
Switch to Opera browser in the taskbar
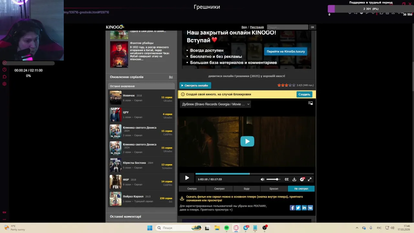coord(236,228)
